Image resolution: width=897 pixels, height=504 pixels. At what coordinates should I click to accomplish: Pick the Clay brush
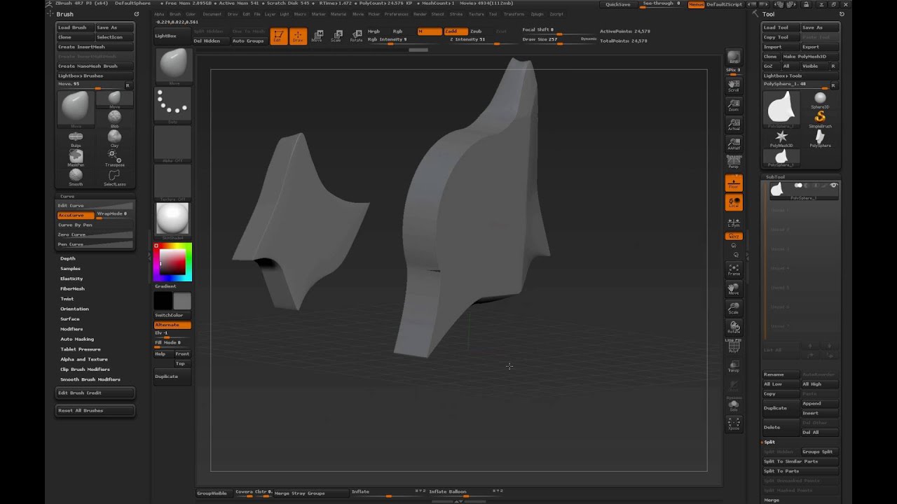[114, 138]
